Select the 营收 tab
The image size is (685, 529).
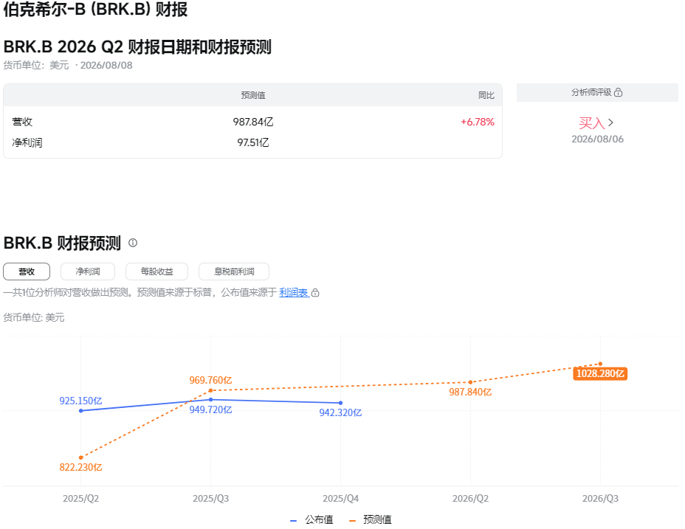coord(27,272)
